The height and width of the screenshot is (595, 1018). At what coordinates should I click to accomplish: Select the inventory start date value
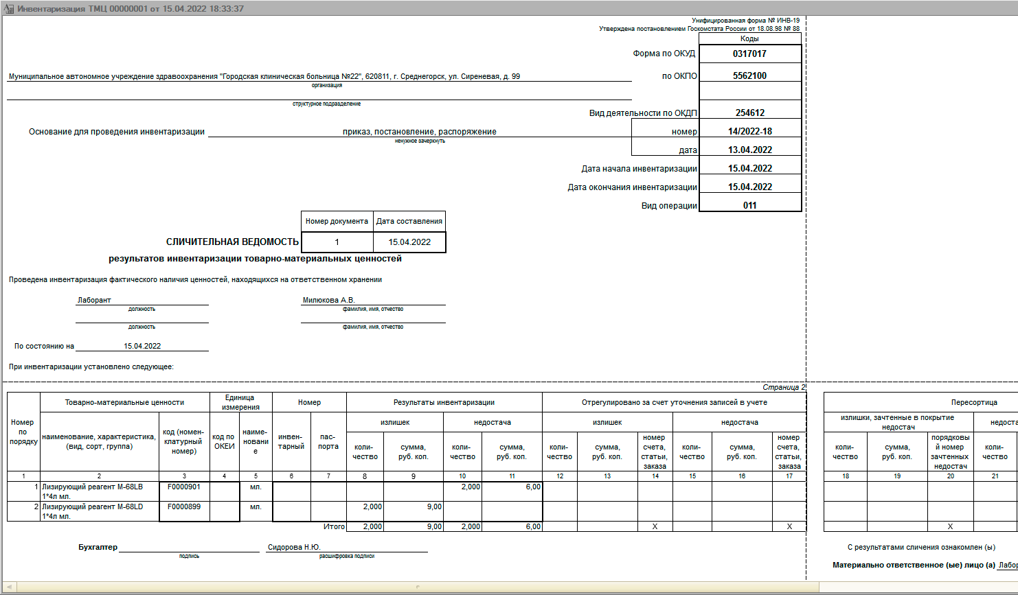[x=749, y=168]
